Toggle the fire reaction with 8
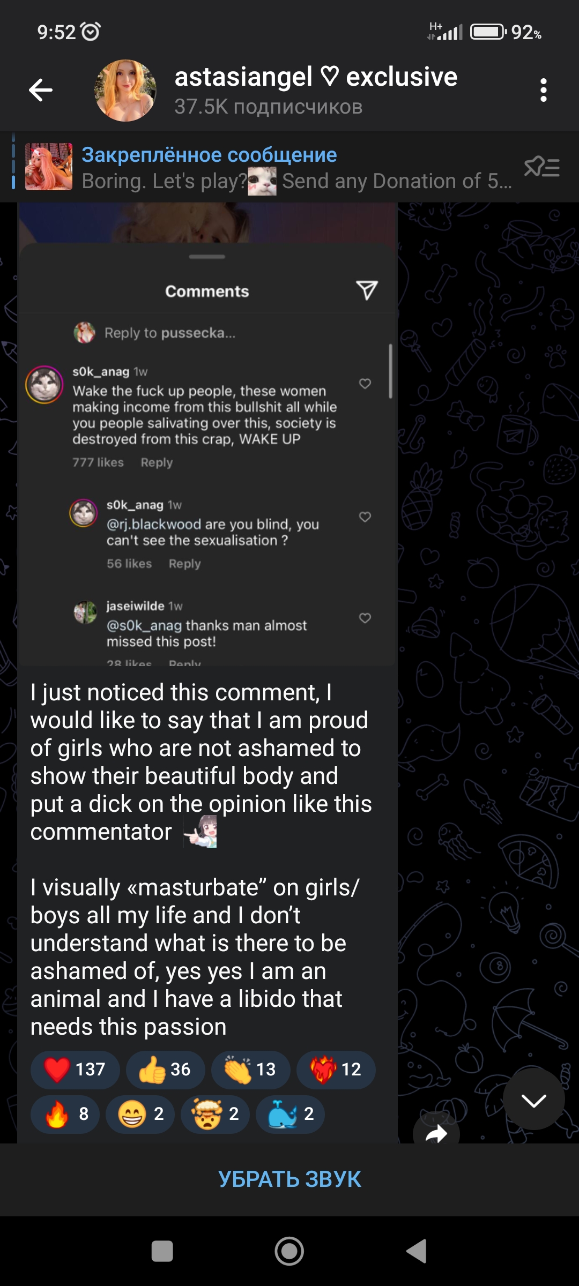The width and height of the screenshot is (579, 1286). [65, 1115]
